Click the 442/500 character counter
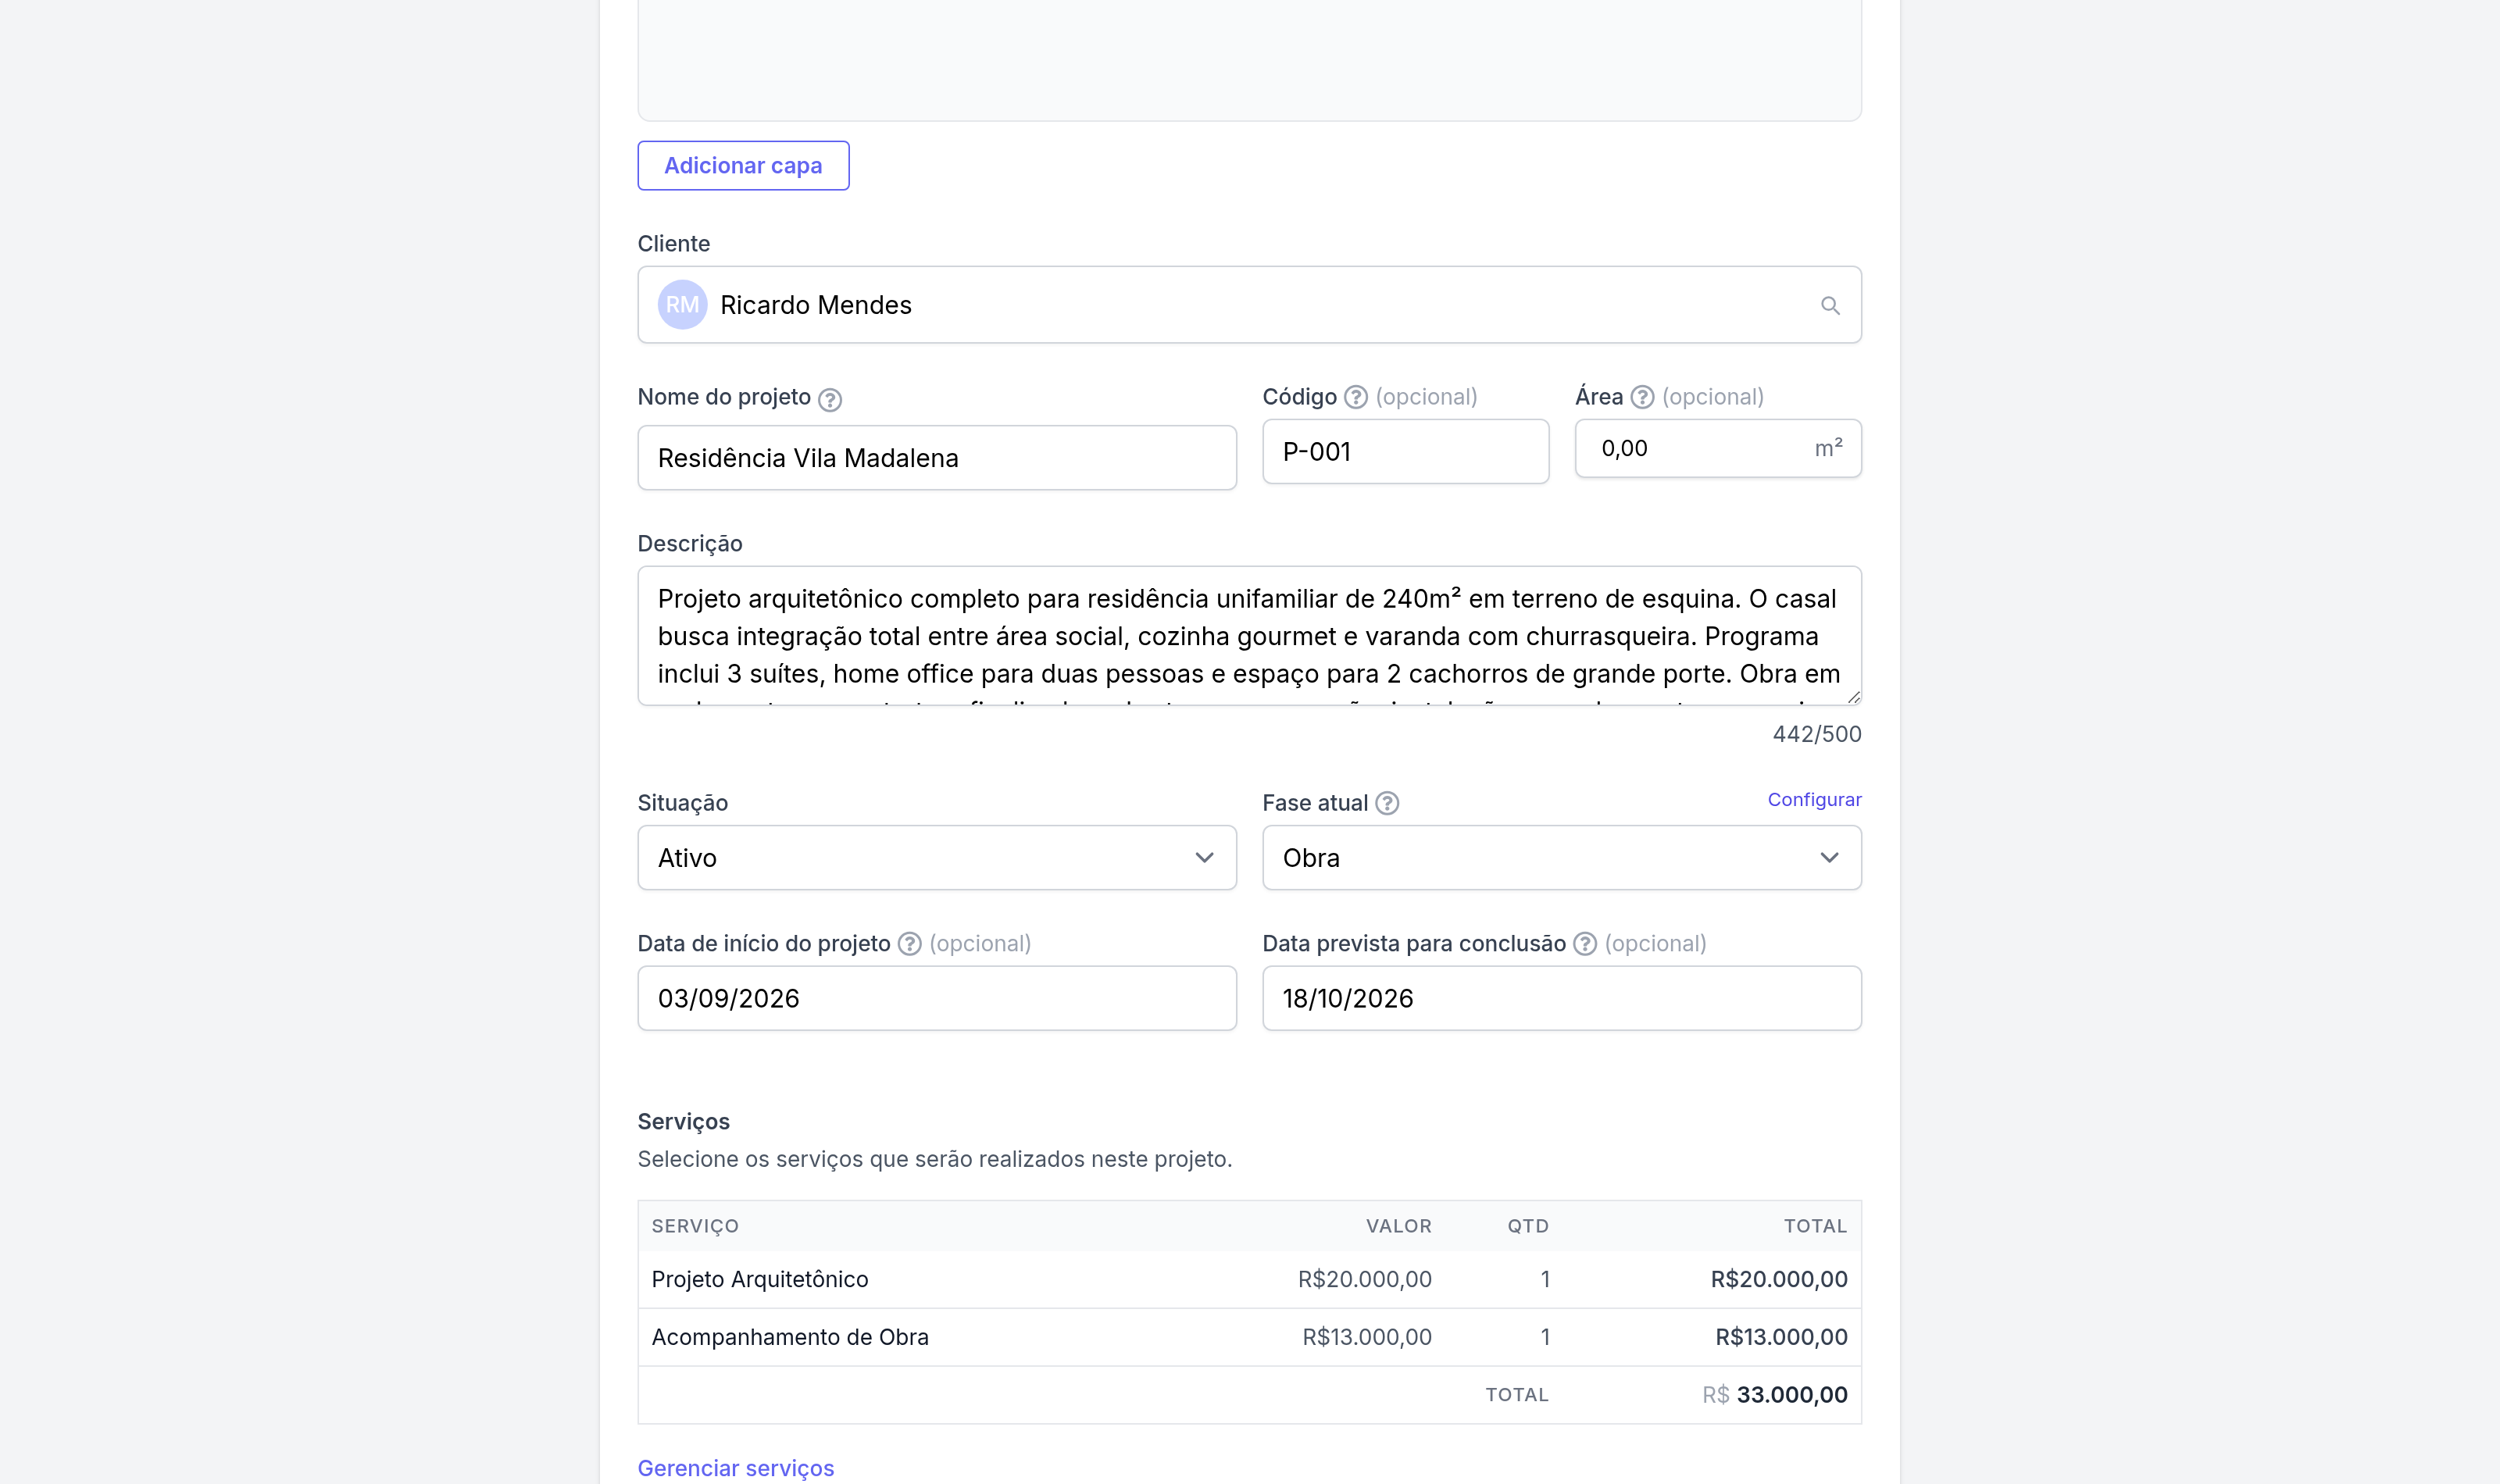 [1817, 734]
